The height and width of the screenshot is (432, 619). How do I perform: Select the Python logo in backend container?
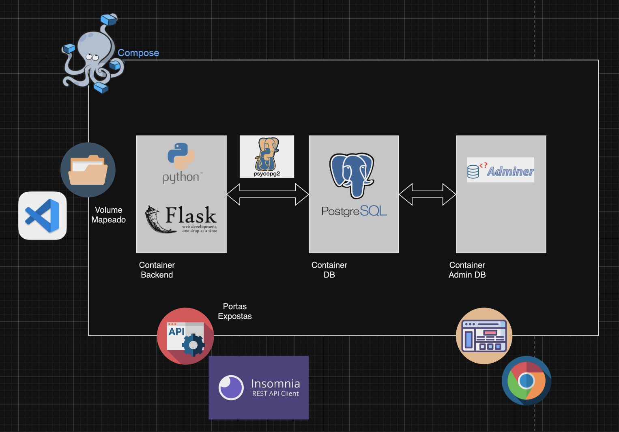(182, 163)
